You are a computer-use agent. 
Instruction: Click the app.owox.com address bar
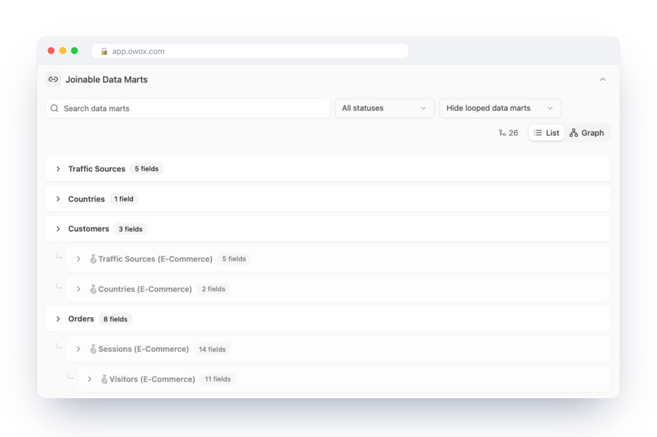[x=250, y=51]
